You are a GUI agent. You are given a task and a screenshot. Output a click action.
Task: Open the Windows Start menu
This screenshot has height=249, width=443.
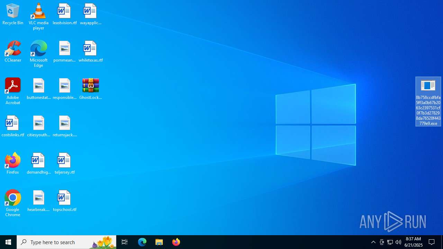point(8,242)
